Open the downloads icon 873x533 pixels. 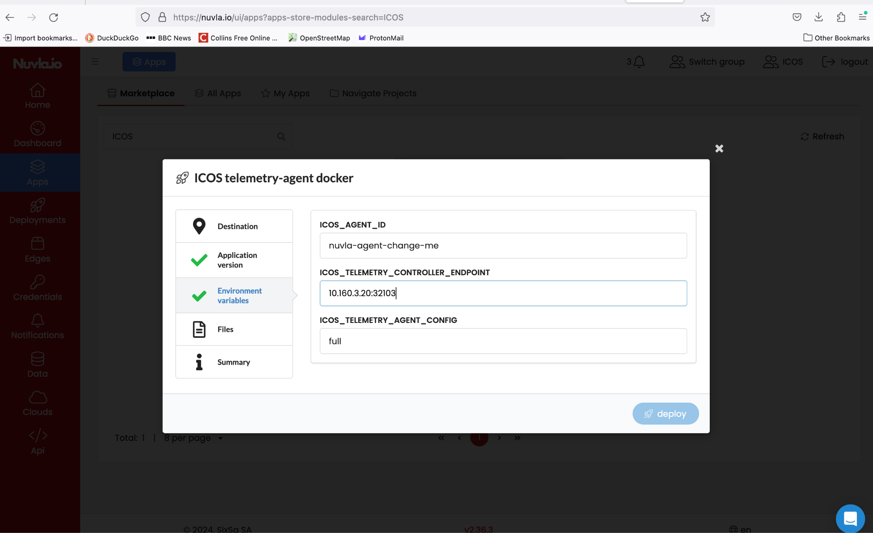[818, 17]
